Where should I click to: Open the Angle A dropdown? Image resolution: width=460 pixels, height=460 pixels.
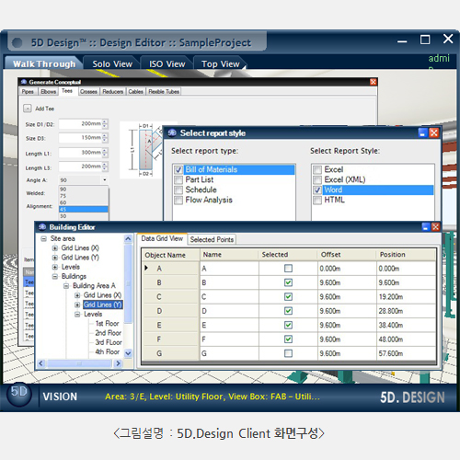point(105,180)
